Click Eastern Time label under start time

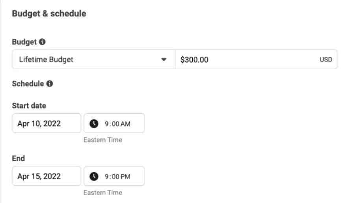(x=103, y=140)
